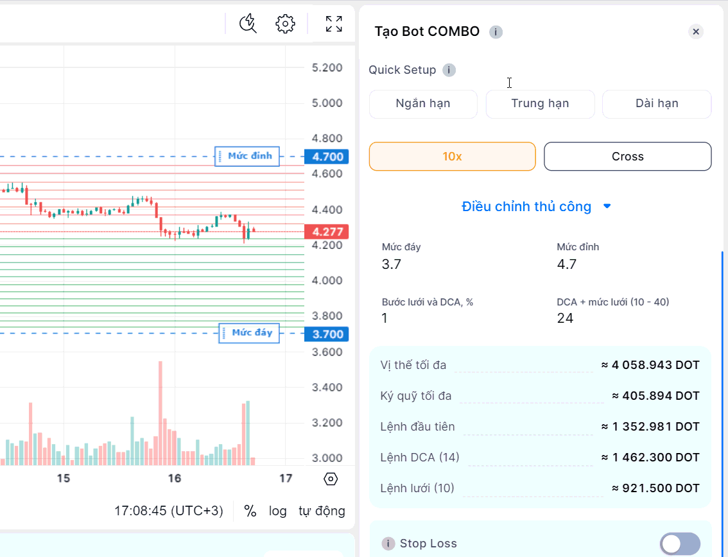Click Quick Setup info icon
Image resolution: width=728 pixels, height=557 pixels.
tap(449, 70)
